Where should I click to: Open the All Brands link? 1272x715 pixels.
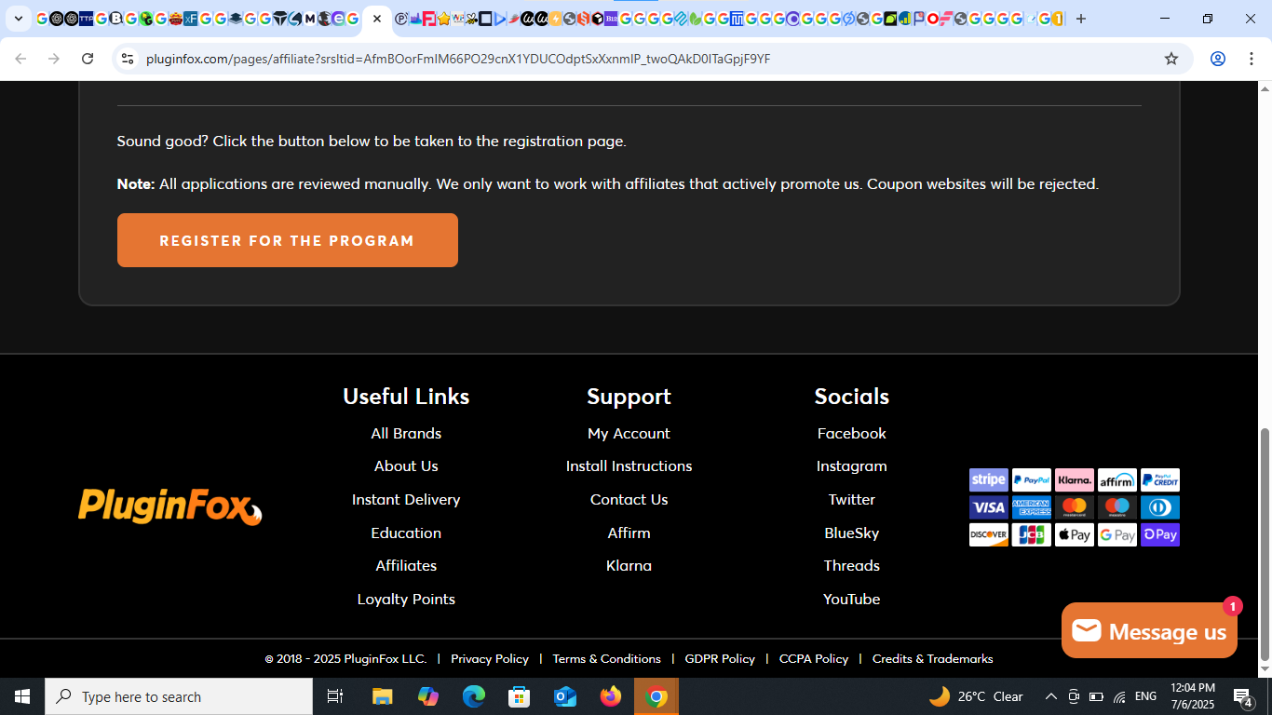coord(406,434)
